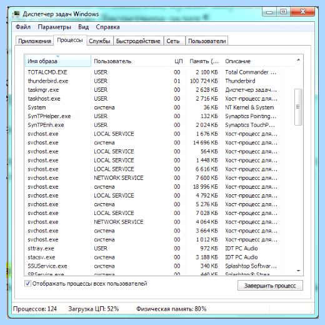Select the Процессы tab

pyautogui.click(x=70, y=40)
